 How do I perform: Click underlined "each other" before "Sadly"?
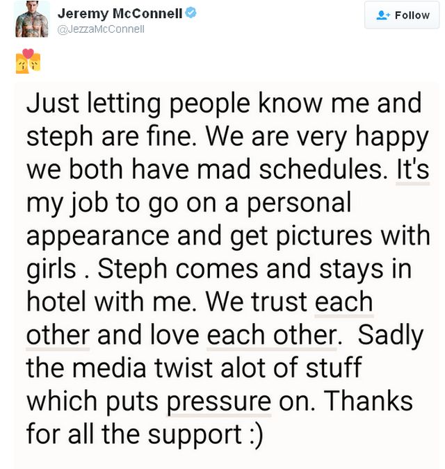pyautogui.click(x=272, y=336)
